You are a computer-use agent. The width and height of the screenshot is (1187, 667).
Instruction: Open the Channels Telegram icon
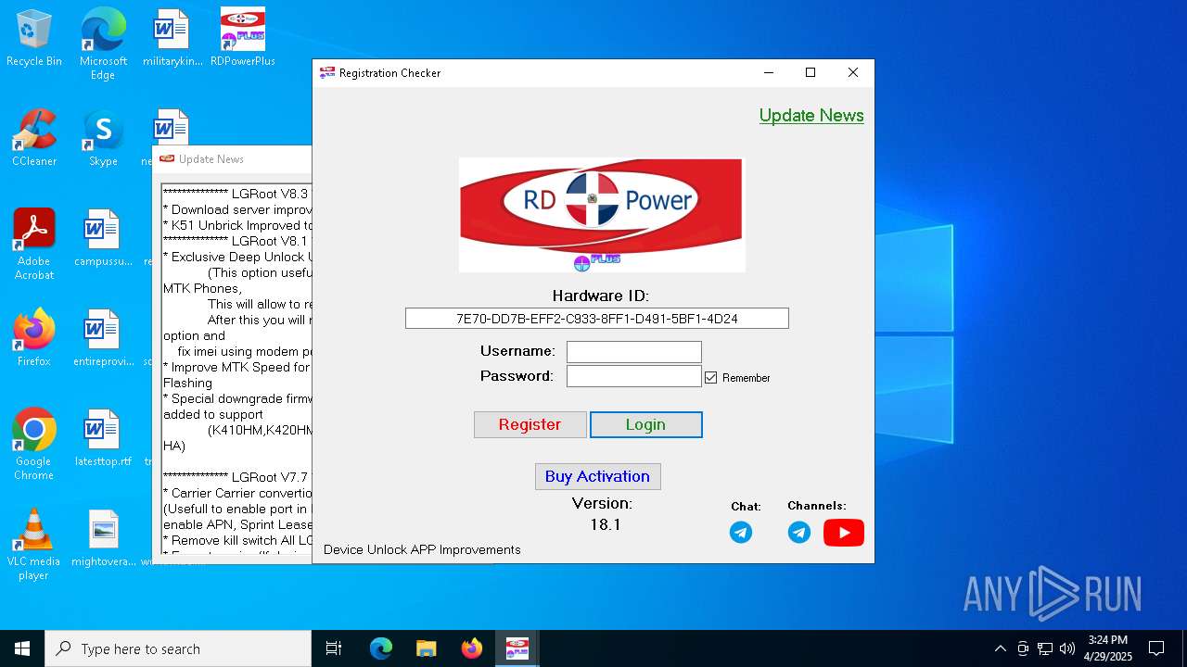tap(799, 533)
